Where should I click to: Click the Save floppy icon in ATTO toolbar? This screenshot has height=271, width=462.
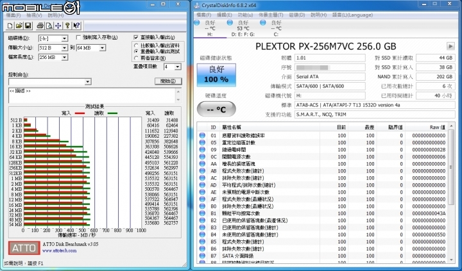pyautogui.click(x=28, y=26)
